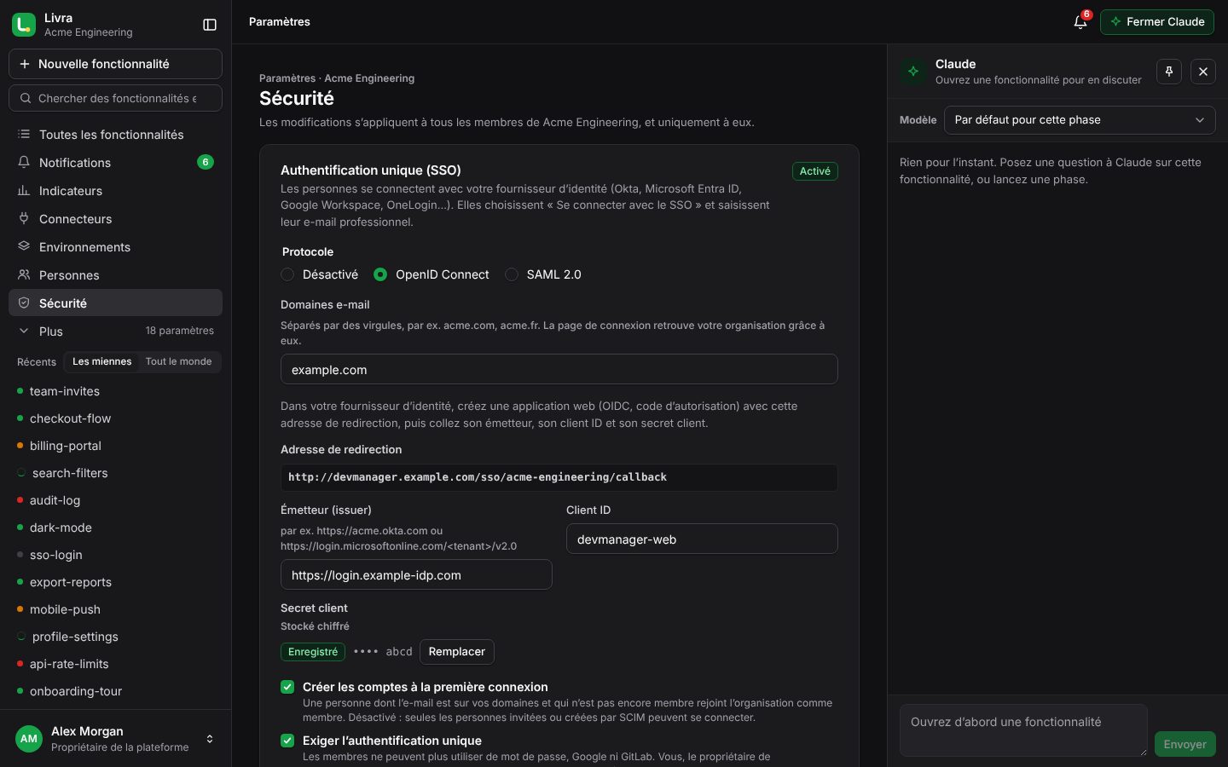The width and height of the screenshot is (1228, 767).
Task: Open Toutes les fonctionnalités list
Action: point(115,135)
